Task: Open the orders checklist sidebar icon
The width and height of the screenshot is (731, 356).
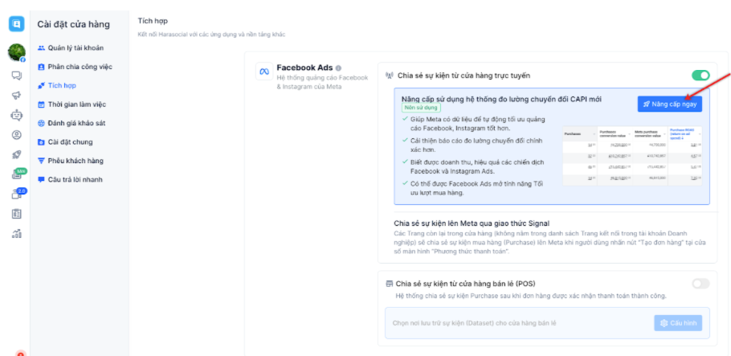Action: [16, 214]
